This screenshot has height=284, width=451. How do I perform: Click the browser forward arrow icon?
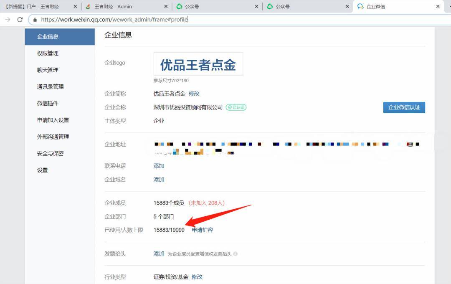click(x=8, y=20)
